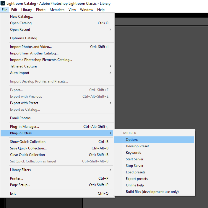208x208 pixels.
Task: Expand the Tethered Capture submenu
Action: pyautogui.click(x=57, y=66)
